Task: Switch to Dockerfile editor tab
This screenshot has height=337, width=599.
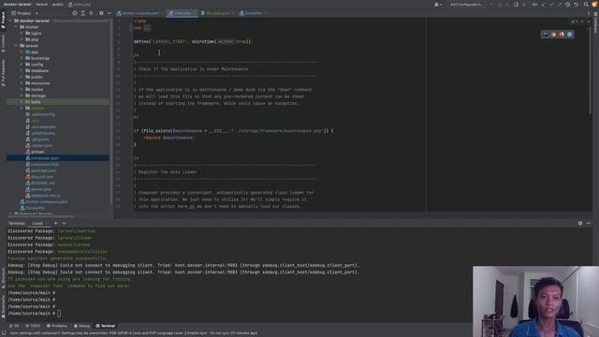Action: click(252, 13)
